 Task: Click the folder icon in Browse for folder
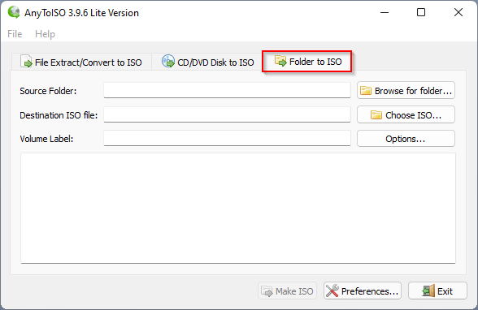[x=366, y=91]
